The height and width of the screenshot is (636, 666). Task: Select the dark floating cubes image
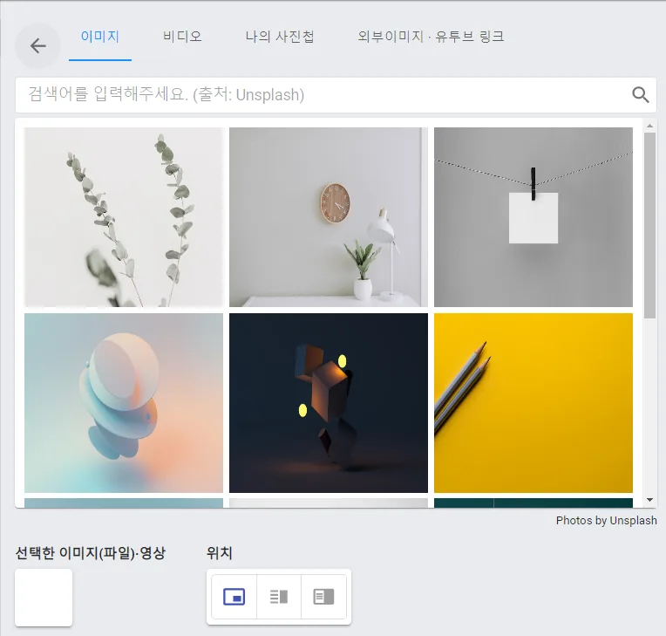[329, 402]
